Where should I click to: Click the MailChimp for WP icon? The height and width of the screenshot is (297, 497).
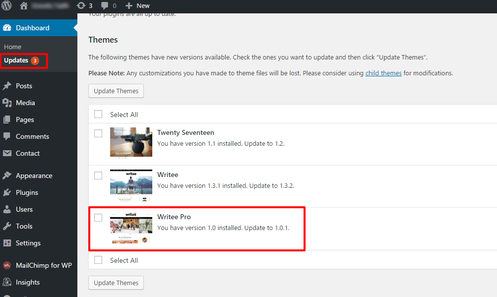[7, 265]
